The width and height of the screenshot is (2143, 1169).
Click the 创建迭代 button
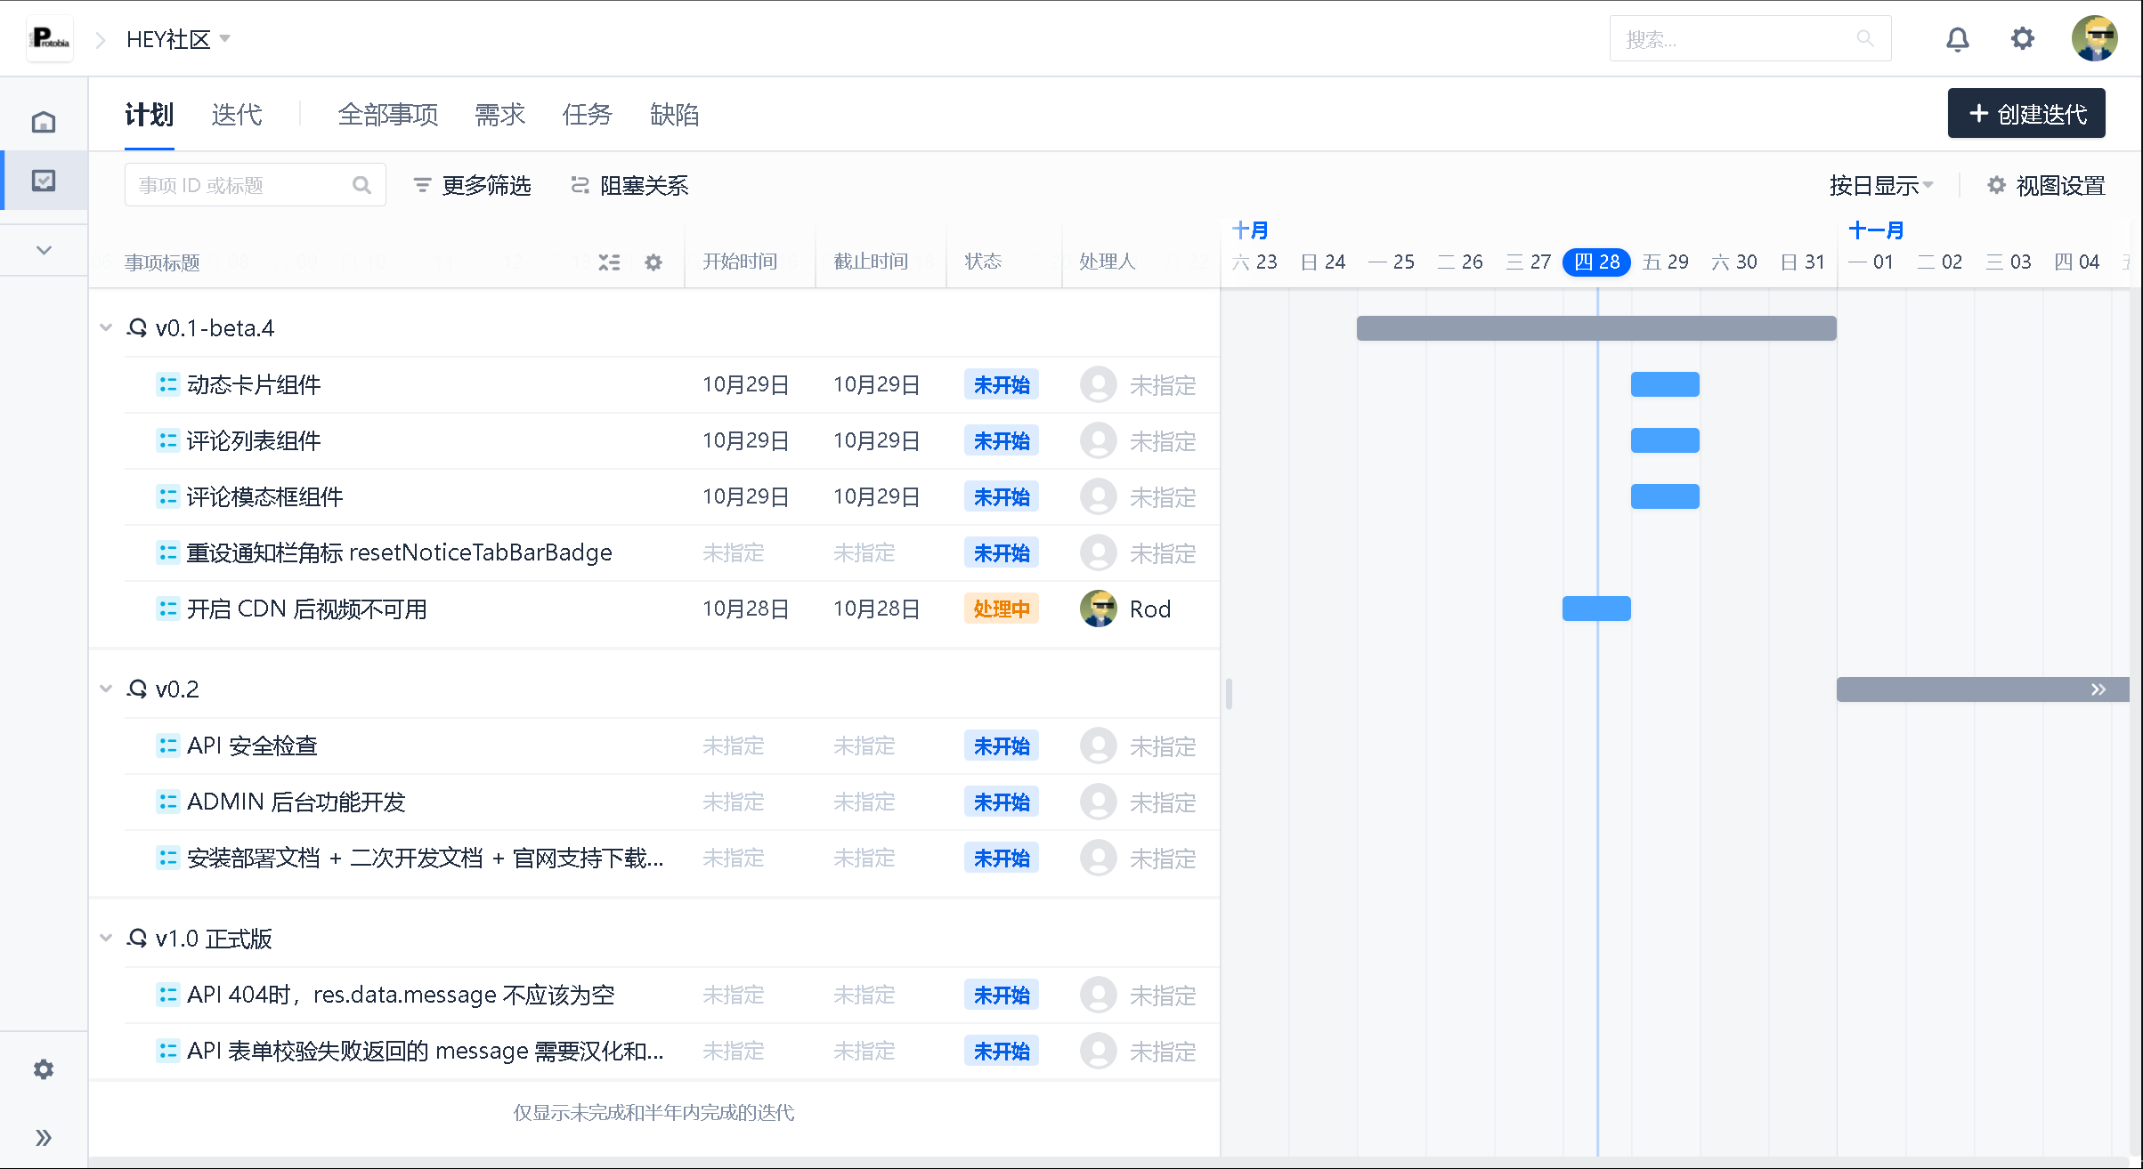pyautogui.click(x=2025, y=114)
